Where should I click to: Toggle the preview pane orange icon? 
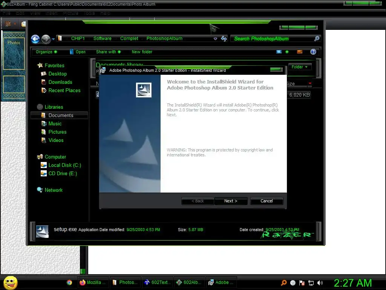coord(300,52)
